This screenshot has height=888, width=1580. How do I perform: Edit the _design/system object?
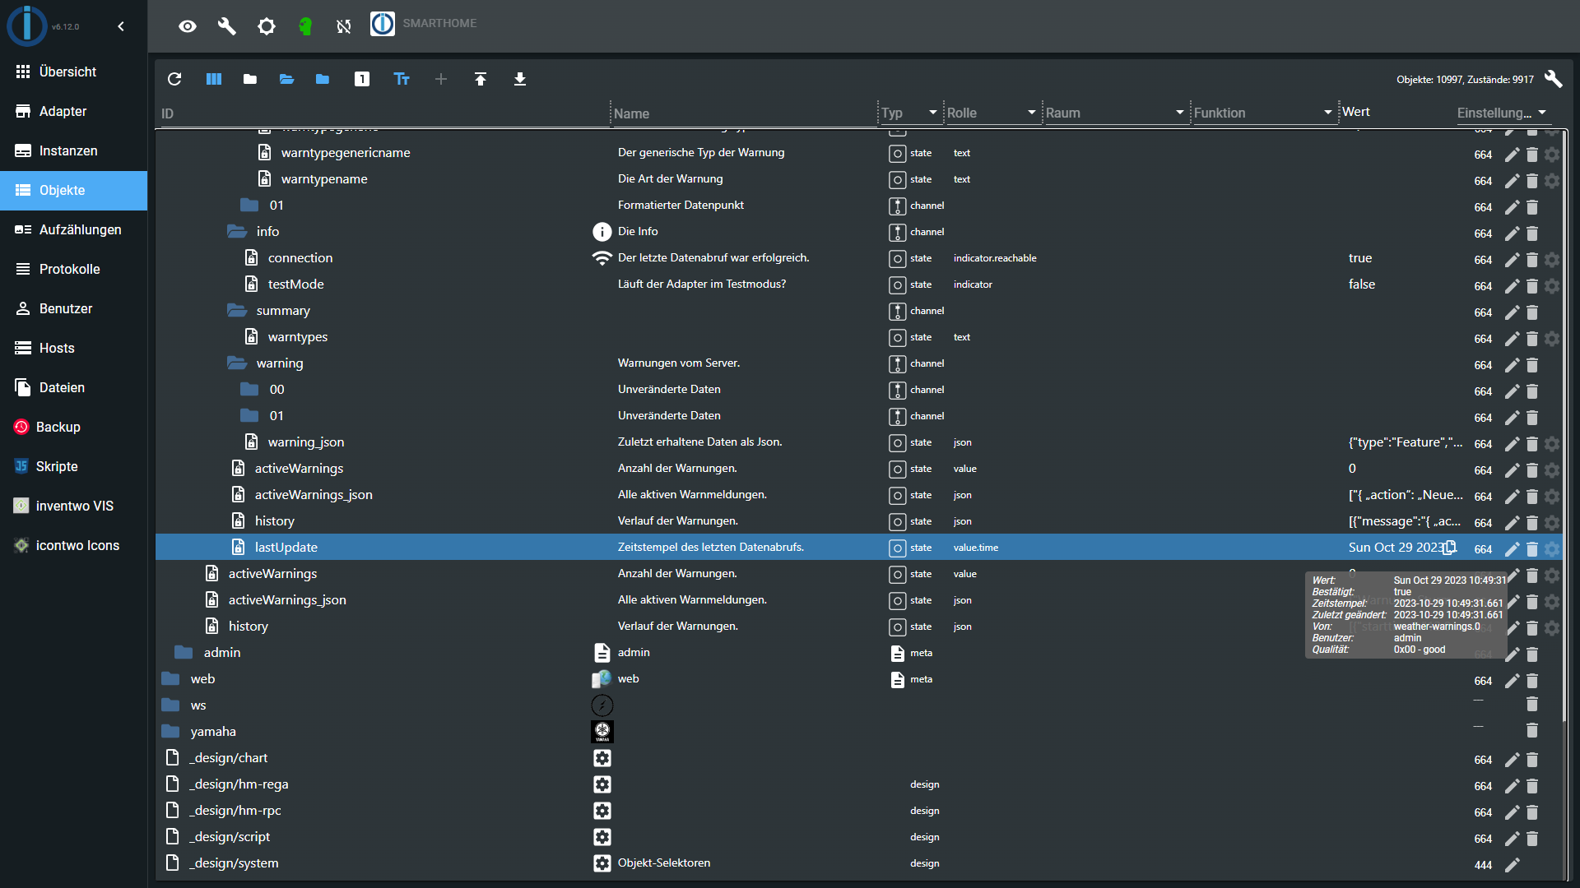click(x=1513, y=864)
